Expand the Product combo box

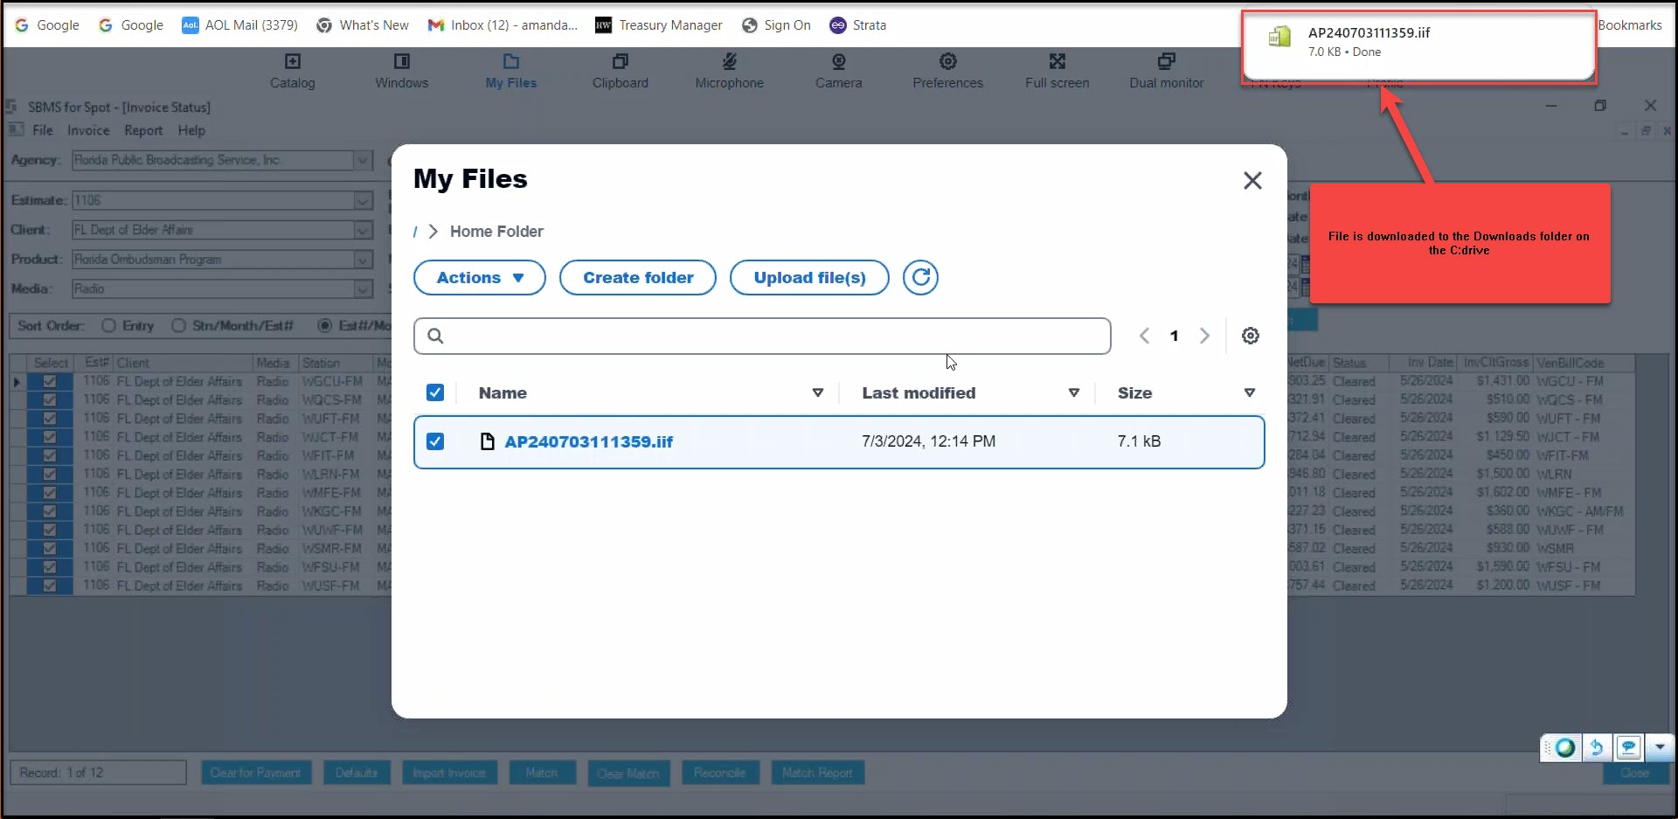pos(363,260)
